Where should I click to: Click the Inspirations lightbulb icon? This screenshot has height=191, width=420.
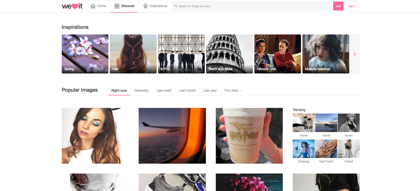[x=145, y=6]
